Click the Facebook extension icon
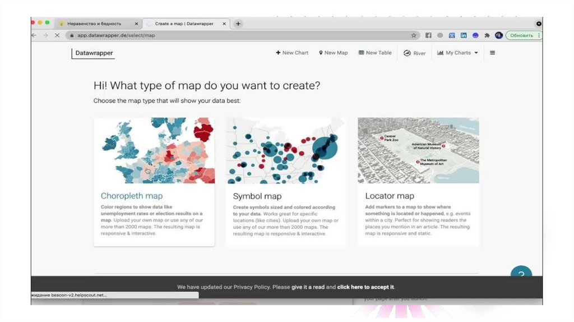The width and height of the screenshot is (574, 322). [x=428, y=35]
